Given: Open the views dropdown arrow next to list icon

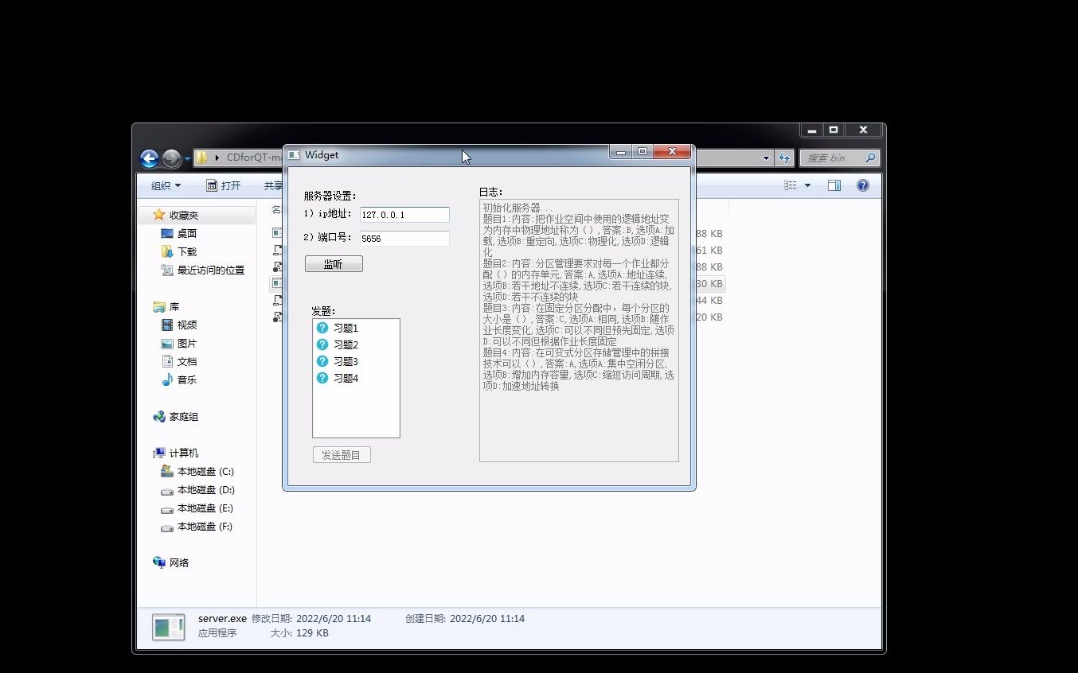Looking at the screenshot, I should click(x=807, y=185).
